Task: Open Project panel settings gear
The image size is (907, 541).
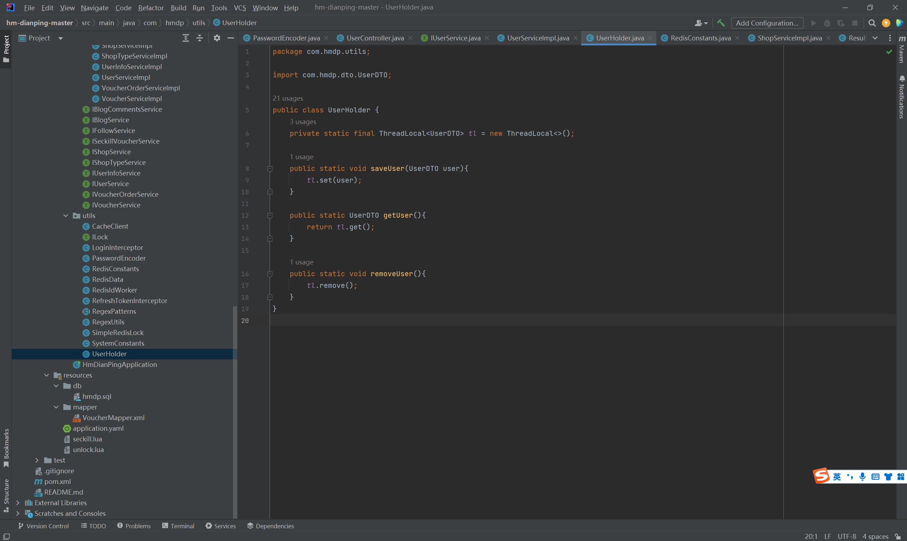Action: tap(217, 38)
